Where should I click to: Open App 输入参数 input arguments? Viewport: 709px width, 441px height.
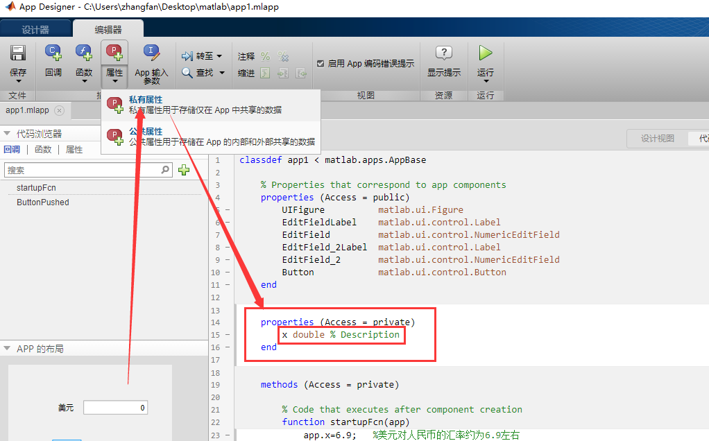[x=151, y=63]
